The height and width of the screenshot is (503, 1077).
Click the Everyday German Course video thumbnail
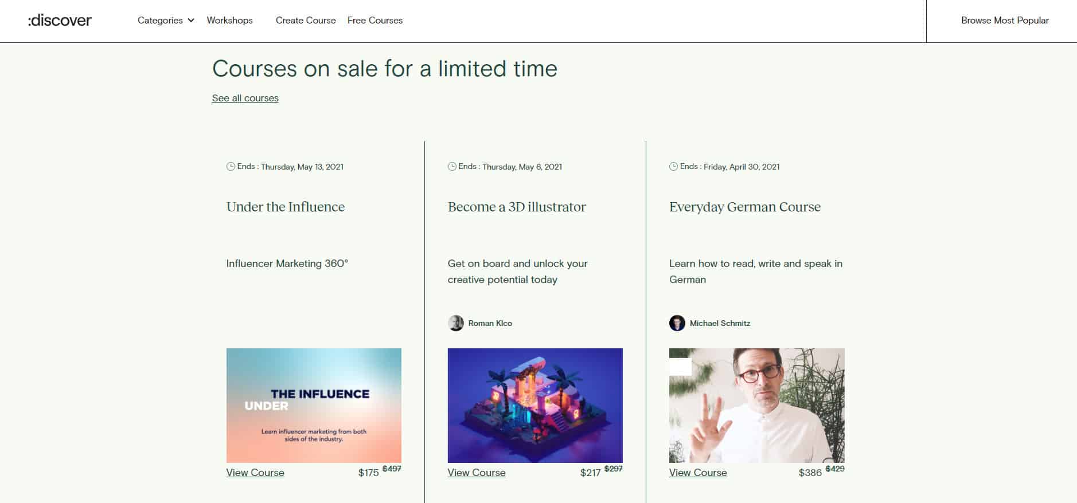point(756,405)
